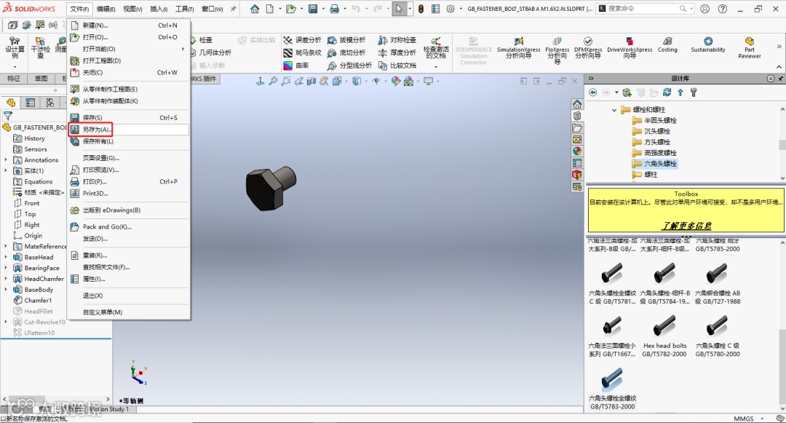This screenshot has width=786, height=423.
Task: Open the PropertyManager tab icon
Action: pos(31,103)
